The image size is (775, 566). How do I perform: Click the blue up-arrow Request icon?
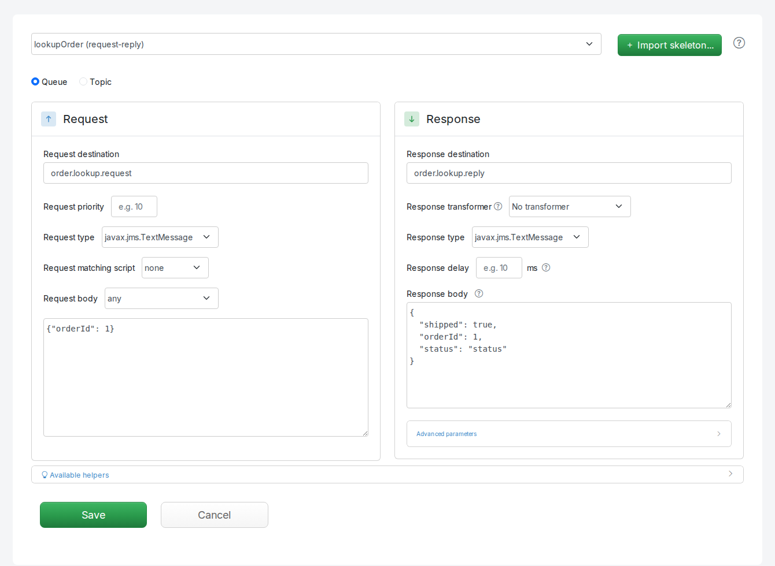(49, 119)
